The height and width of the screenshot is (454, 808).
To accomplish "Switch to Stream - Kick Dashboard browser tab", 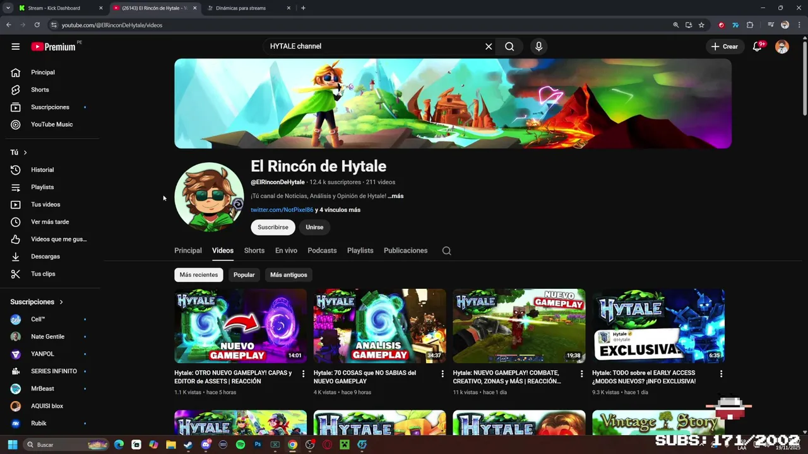I will point(60,8).
